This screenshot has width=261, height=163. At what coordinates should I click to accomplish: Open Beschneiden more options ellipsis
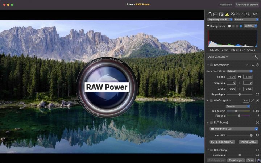257,65
